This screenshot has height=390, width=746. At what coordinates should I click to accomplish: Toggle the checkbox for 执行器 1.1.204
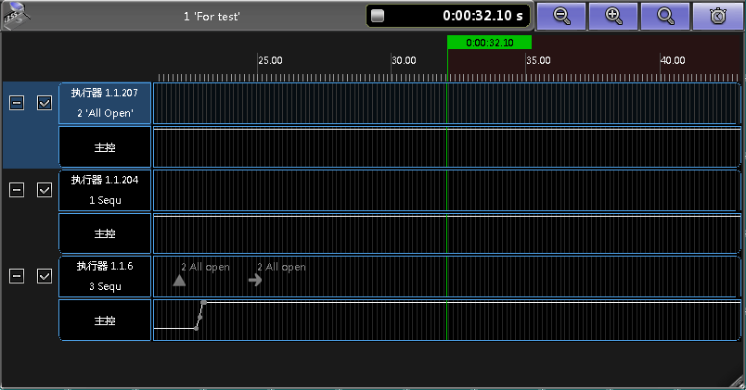point(45,190)
